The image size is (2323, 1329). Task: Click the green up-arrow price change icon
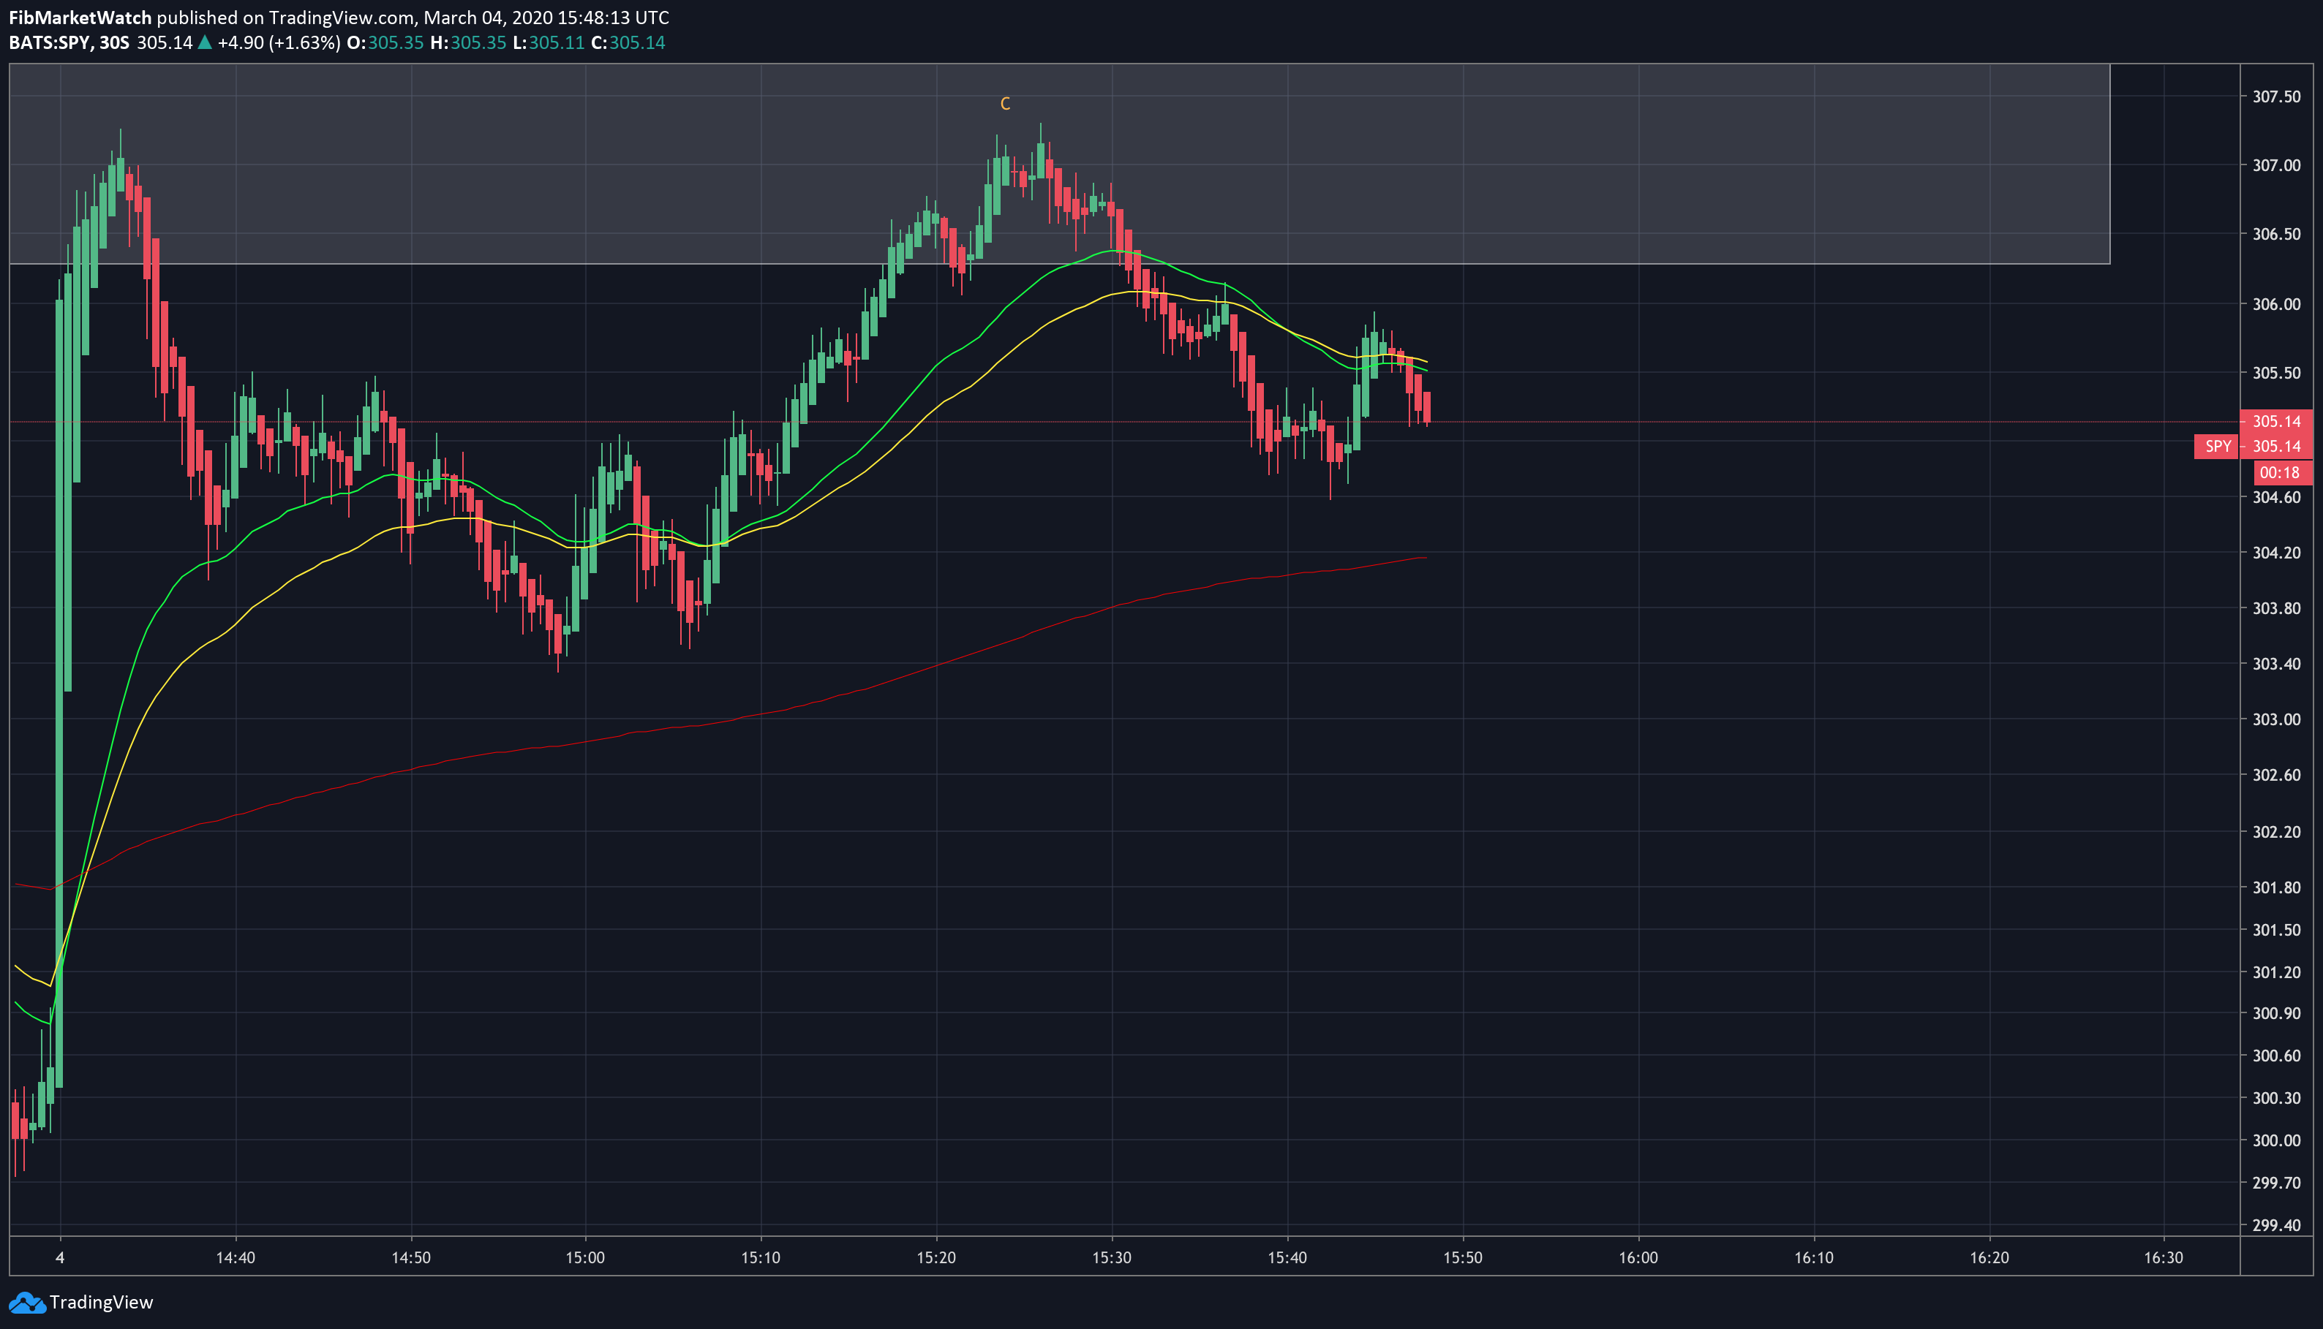coord(206,42)
